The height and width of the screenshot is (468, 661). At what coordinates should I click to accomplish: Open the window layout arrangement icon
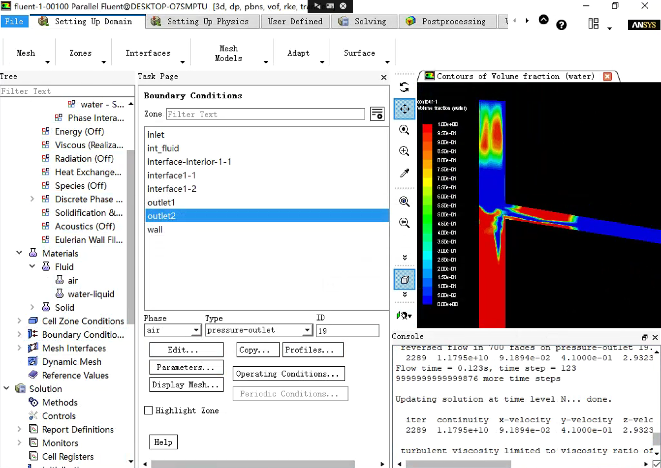tap(594, 24)
